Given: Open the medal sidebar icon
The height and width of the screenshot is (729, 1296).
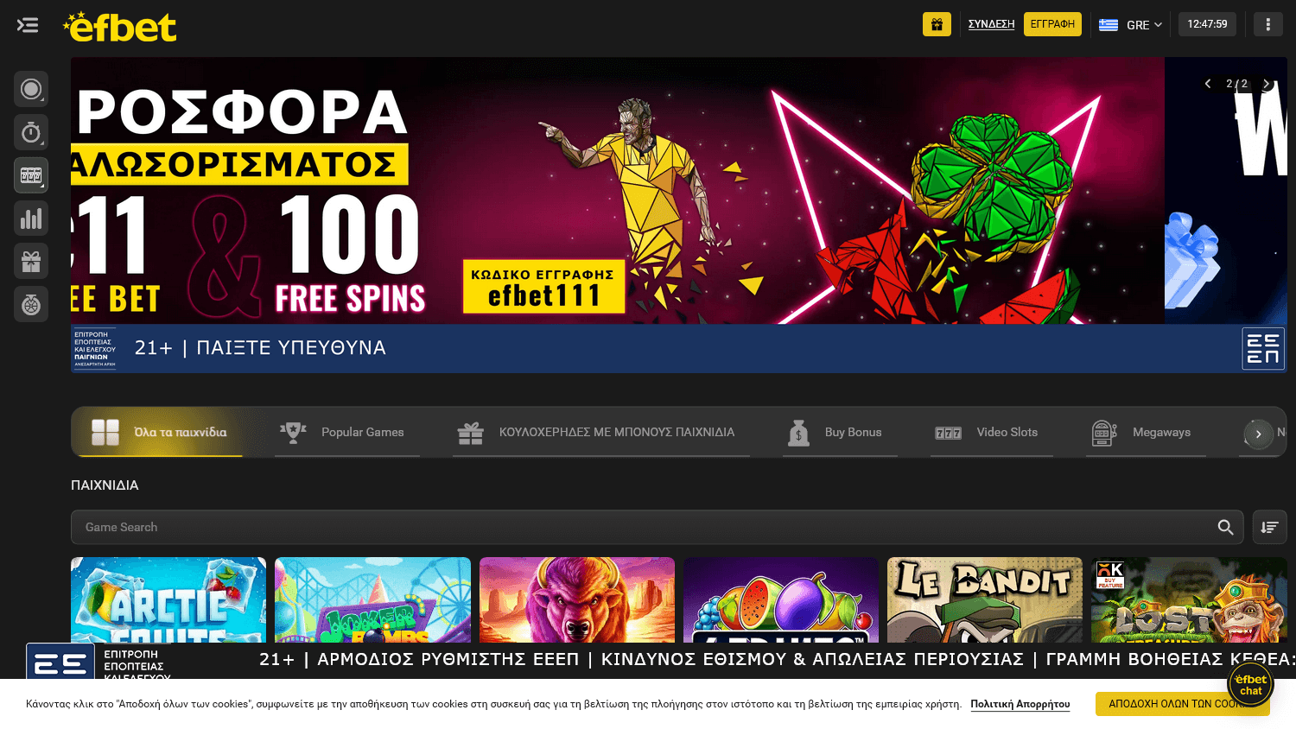Looking at the screenshot, I should (x=31, y=304).
